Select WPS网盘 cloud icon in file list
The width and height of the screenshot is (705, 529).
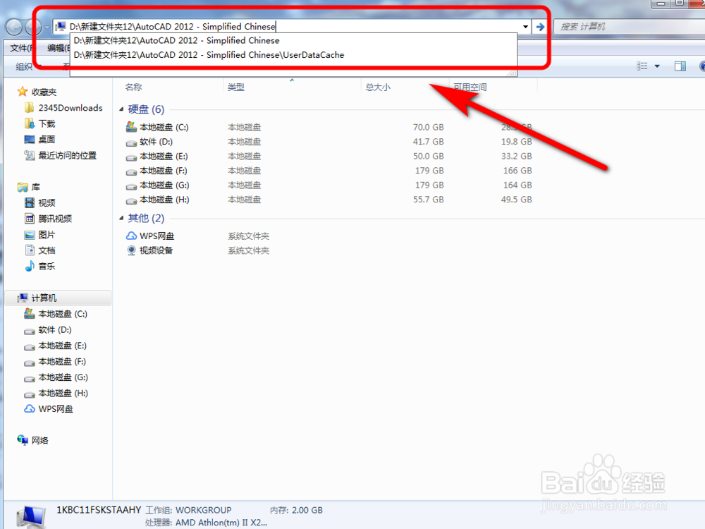click(x=131, y=236)
